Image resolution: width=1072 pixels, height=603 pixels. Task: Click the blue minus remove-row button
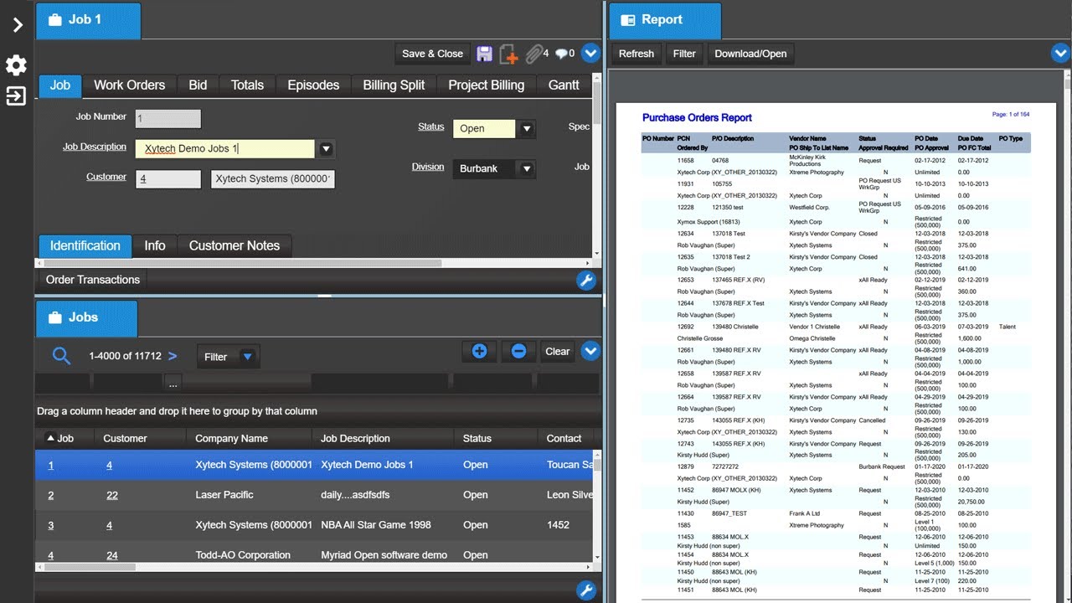click(x=518, y=352)
